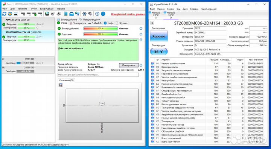Select disk D: tab in CrystalDiskInfo
Image resolution: width=271 pixels, height=149 pixels.
pyautogui.click(x=171, y=15)
